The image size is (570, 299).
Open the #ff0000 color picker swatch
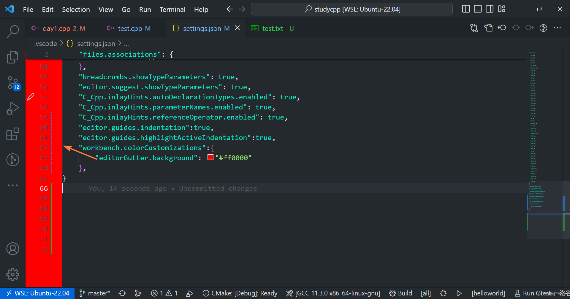210,158
